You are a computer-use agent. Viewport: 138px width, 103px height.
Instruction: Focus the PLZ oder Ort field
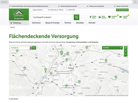click(20, 48)
